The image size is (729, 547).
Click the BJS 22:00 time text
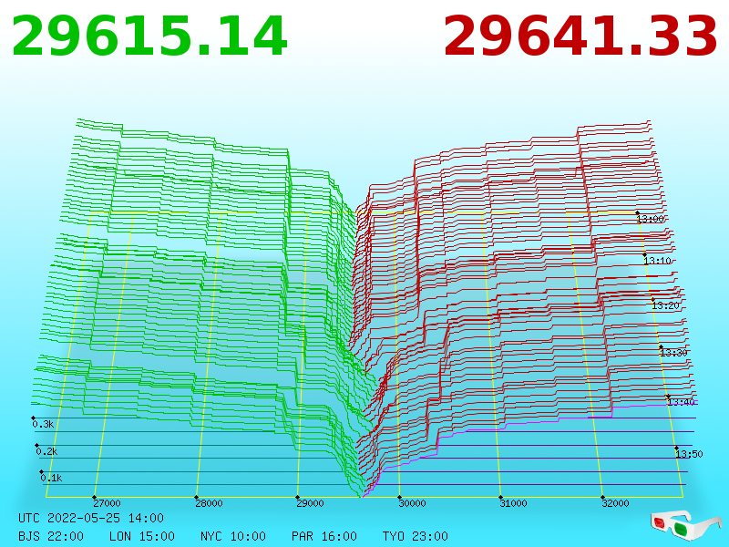click(51, 536)
